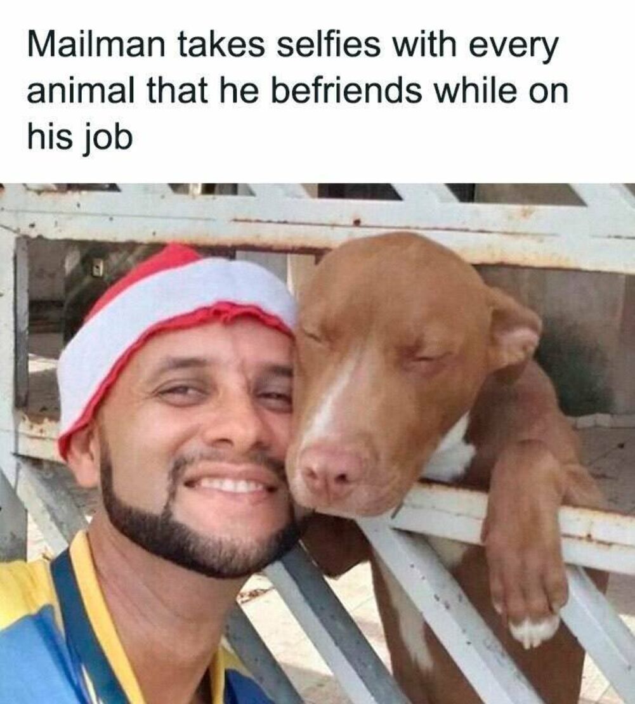Image resolution: width=635 pixels, height=704 pixels.
Task: Click the word "selfies" in the caption
Action: pos(328,45)
